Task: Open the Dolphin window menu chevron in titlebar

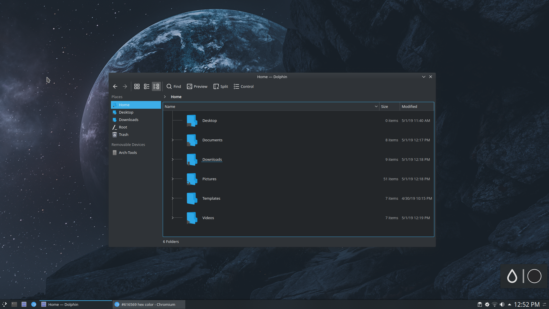Action: click(424, 77)
